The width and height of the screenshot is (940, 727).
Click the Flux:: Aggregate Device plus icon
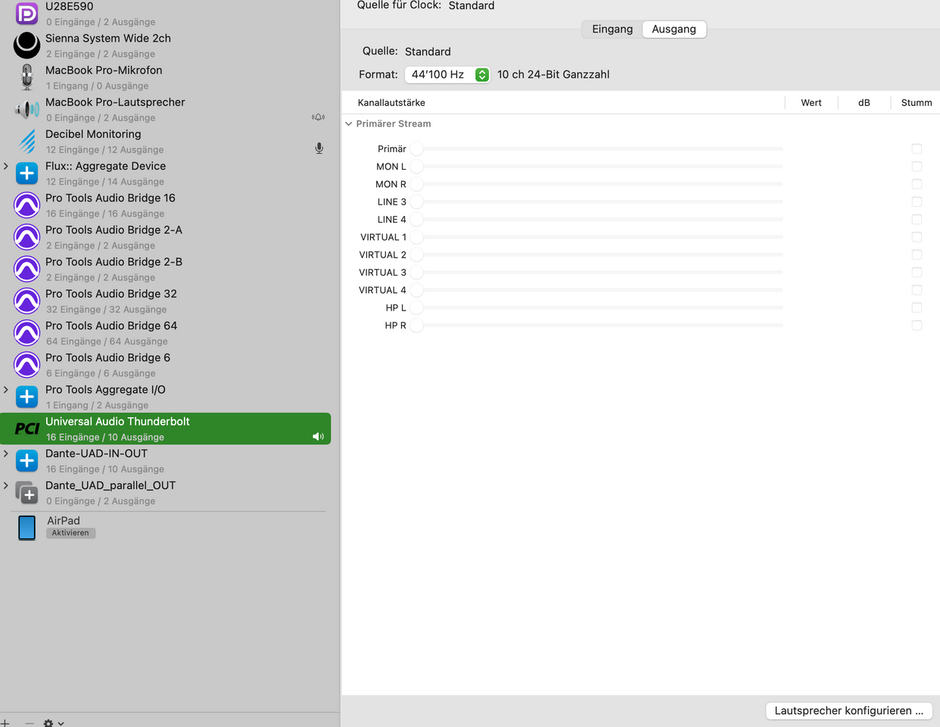point(26,173)
